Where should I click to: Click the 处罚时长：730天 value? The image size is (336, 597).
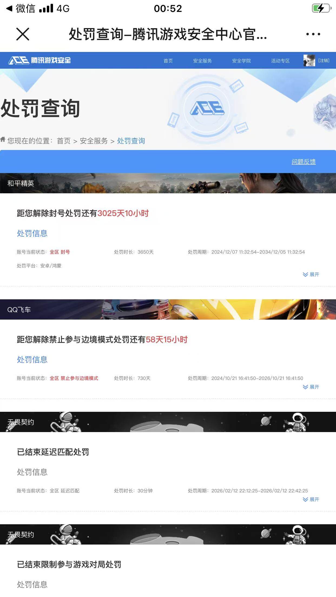pyautogui.click(x=132, y=378)
